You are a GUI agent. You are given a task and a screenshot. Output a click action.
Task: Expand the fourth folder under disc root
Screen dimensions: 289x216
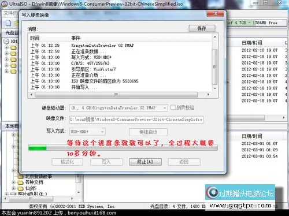[6, 65]
